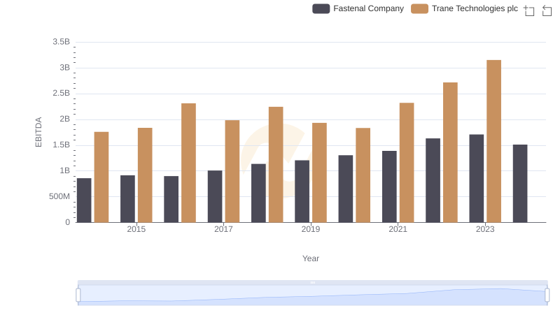
Task: Click the tallest Trane Technologies bar for 2023
Action: click(493, 141)
